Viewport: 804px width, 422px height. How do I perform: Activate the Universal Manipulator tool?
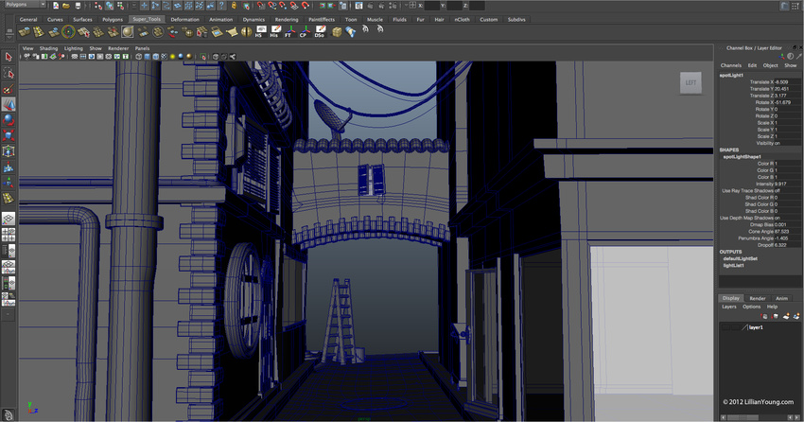[x=9, y=151]
